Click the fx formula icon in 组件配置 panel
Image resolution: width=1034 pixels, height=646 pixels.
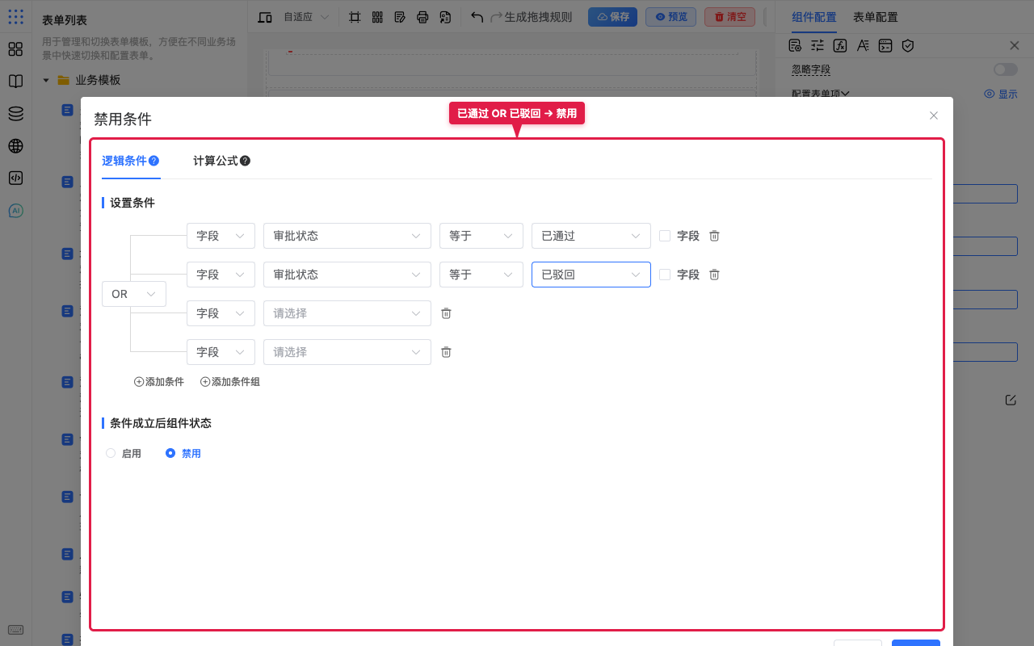[x=840, y=46]
